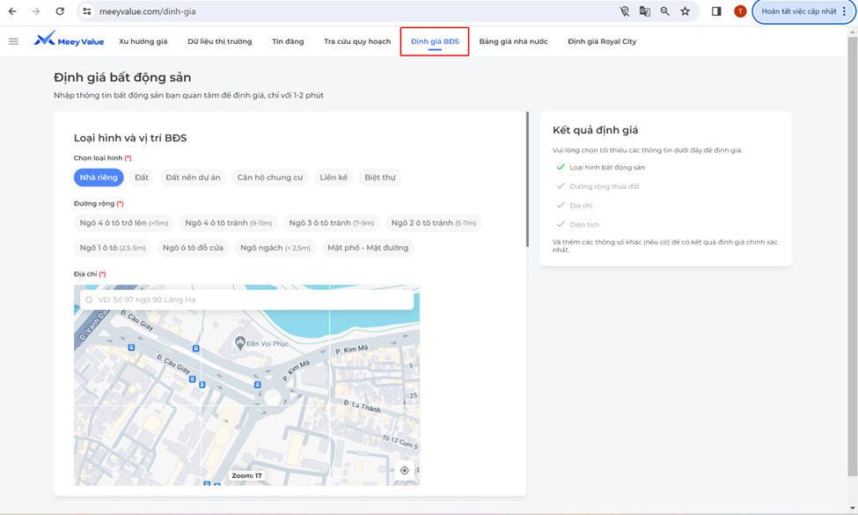Switch to Tra cứu quy hoạch tab
858x515 pixels.
[x=356, y=41]
